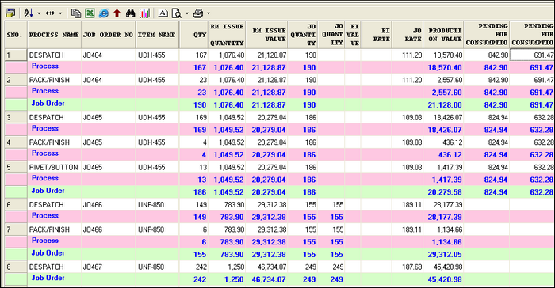Screen dimensions: 555x288
Task: Select JO rate 189.11 in row 6
Action: [x=408, y=205]
